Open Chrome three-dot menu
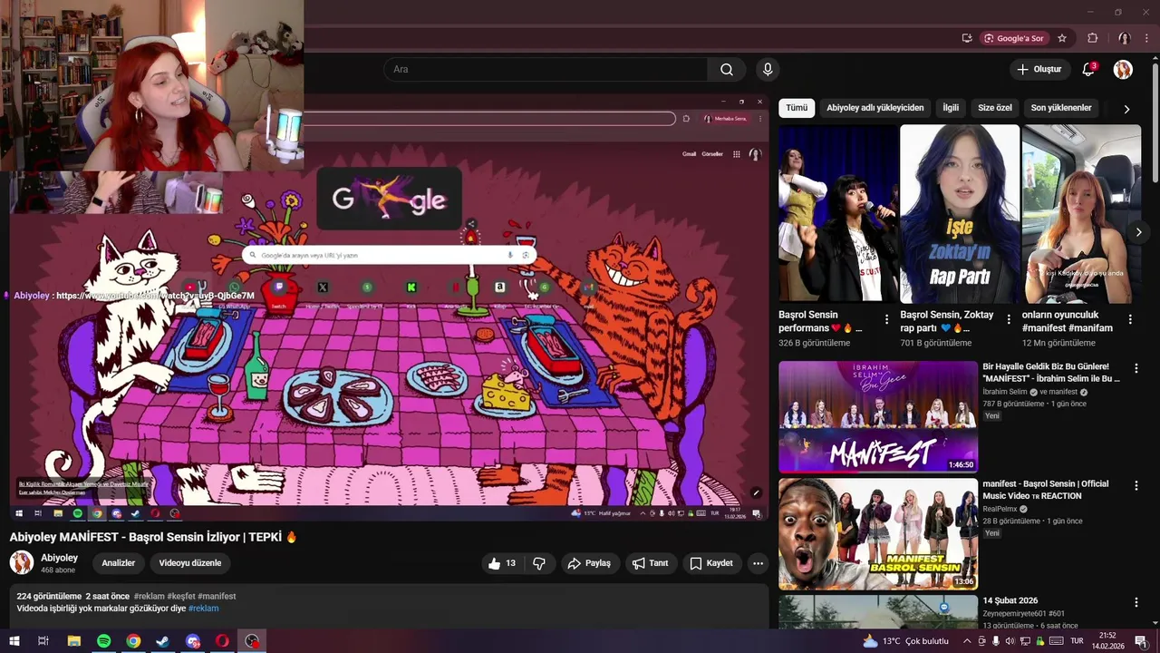The height and width of the screenshot is (653, 1160). coord(1146,38)
